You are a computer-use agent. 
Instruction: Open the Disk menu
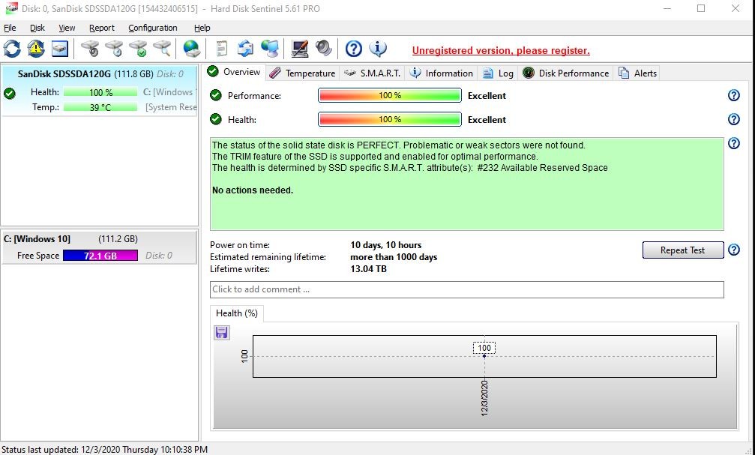coord(37,28)
